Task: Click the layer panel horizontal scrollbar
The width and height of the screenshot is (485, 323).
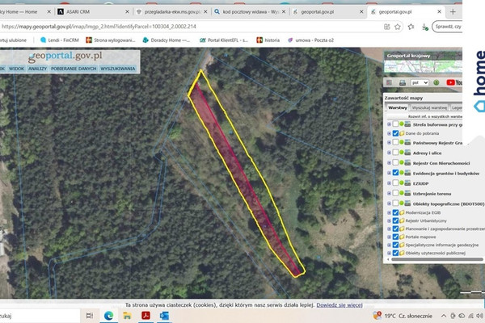Action: tap(436, 259)
